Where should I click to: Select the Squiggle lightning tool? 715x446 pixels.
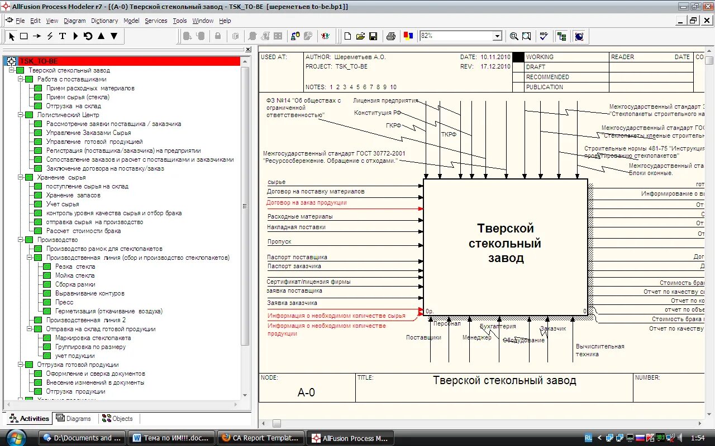tap(50, 36)
